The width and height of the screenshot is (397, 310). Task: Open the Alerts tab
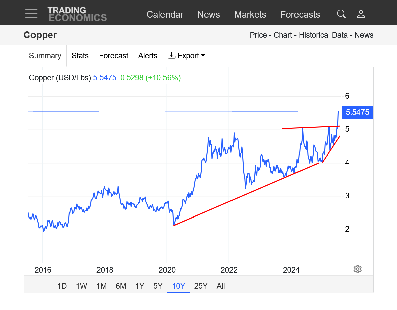[x=148, y=56]
